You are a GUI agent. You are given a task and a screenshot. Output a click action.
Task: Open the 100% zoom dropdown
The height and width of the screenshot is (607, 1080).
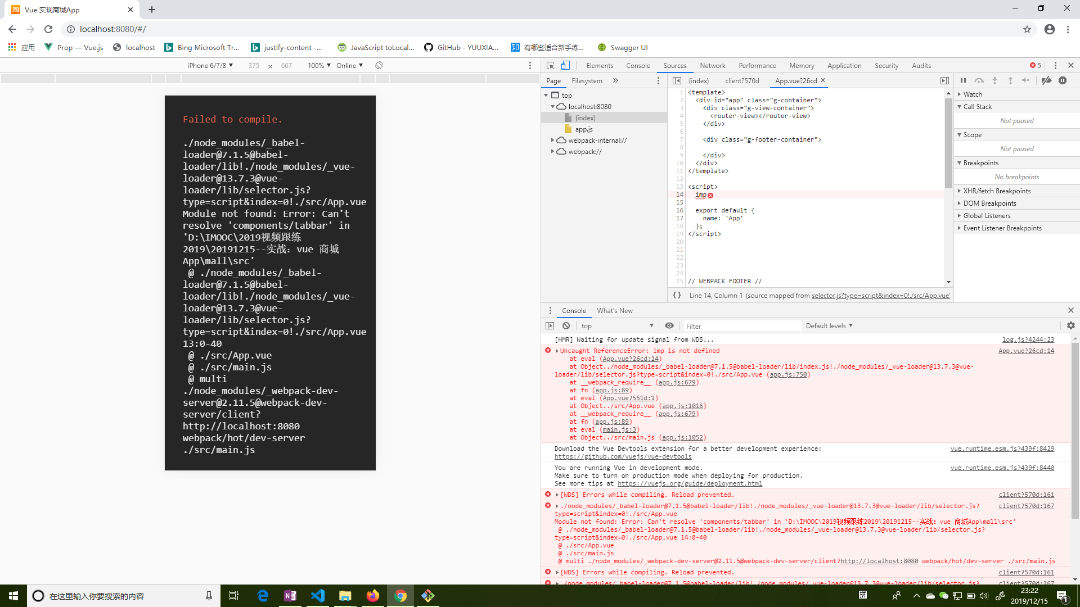tap(319, 65)
